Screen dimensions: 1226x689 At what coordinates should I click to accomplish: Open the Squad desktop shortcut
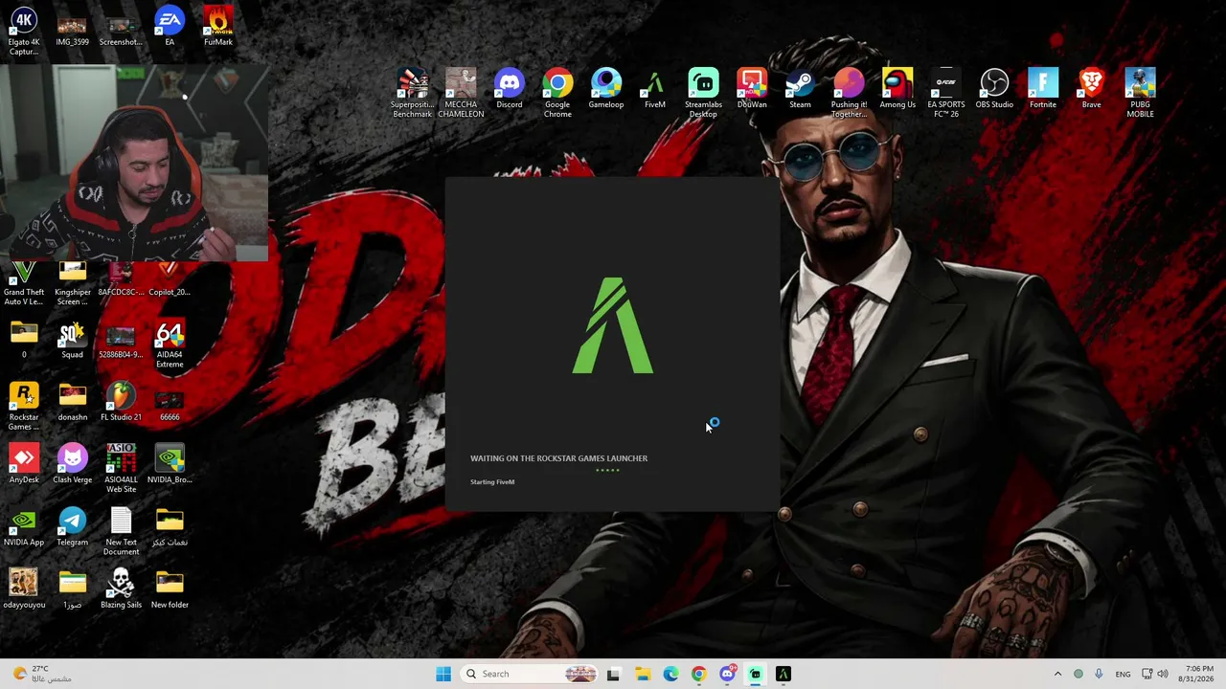click(x=72, y=340)
